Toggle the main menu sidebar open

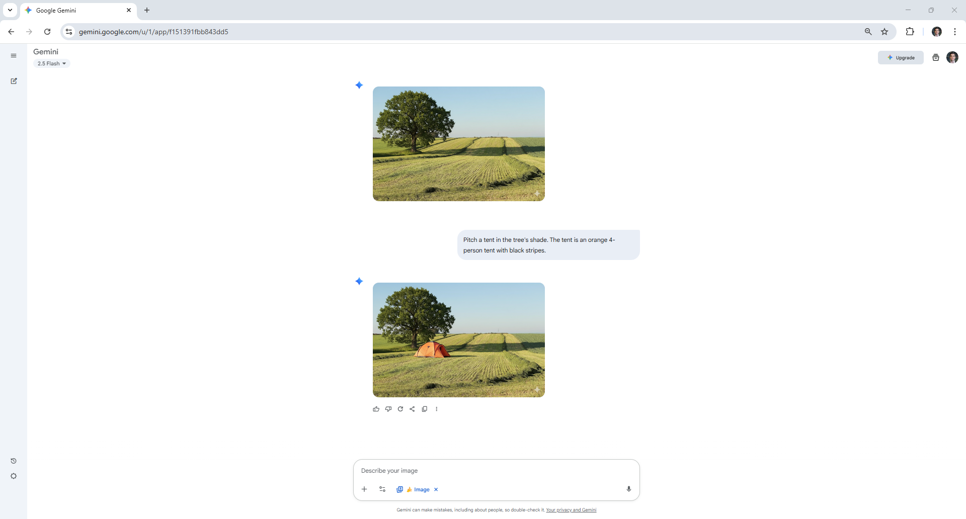(14, 56)
